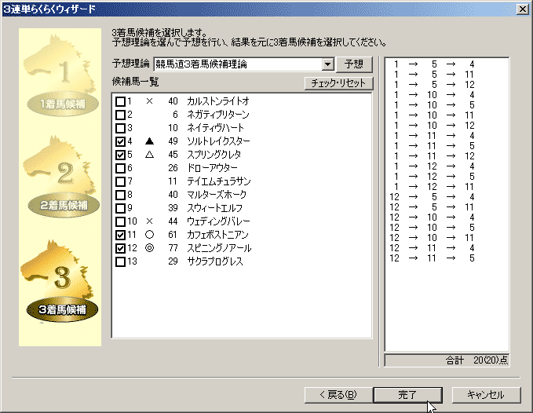Click the チェック・リセット button
Viewport: 533px width, 413px height.
(x=339, y=83)
